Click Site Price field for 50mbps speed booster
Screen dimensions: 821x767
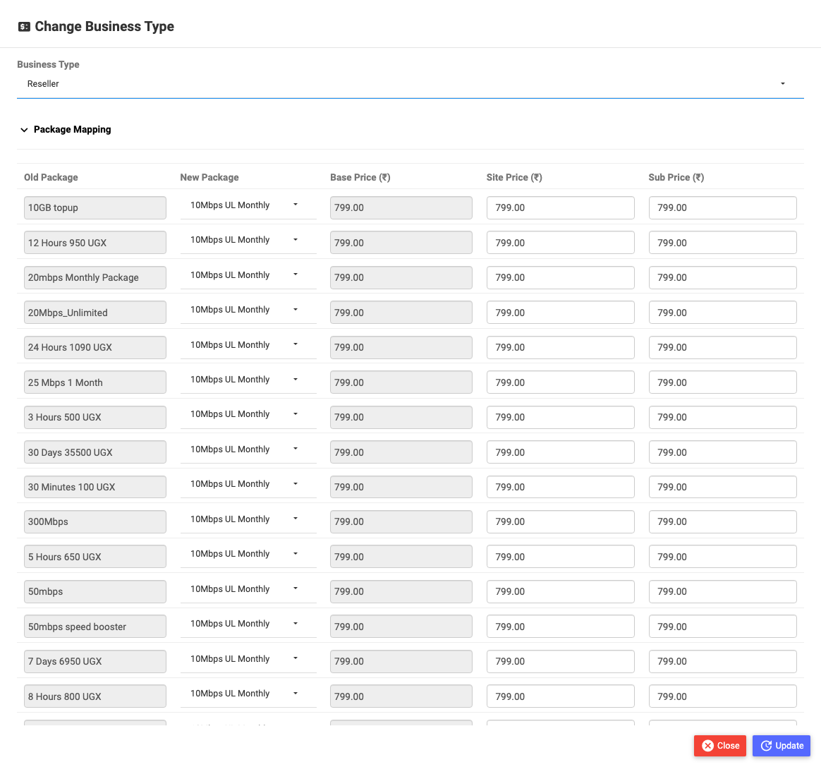[x=560, y=627]
